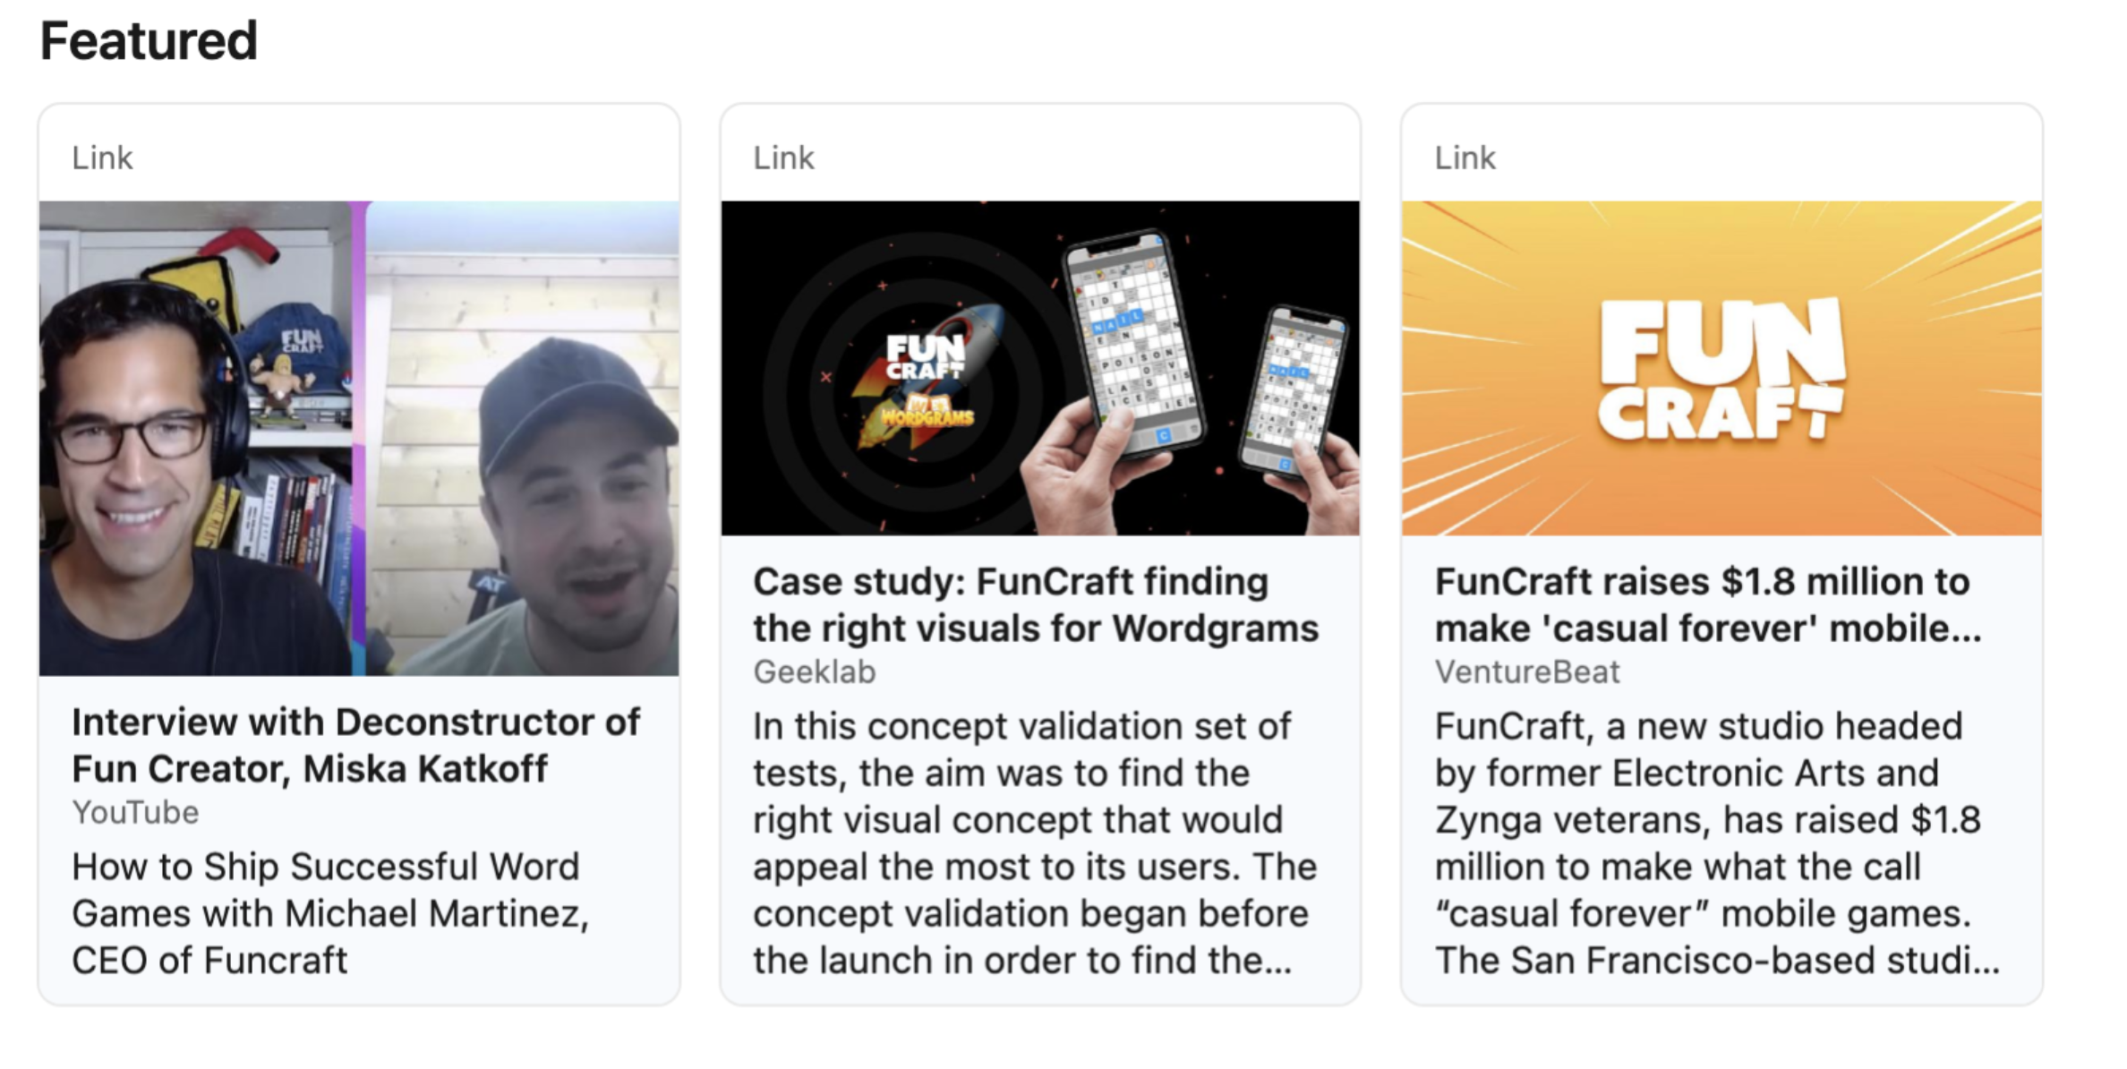Image resolution: width=2127 pixels, height=1069 pixels.
Task: Open 'Interview with Deconstructor of Fun Creator' title
Action: pyautogui.click(x=356, y=745)
